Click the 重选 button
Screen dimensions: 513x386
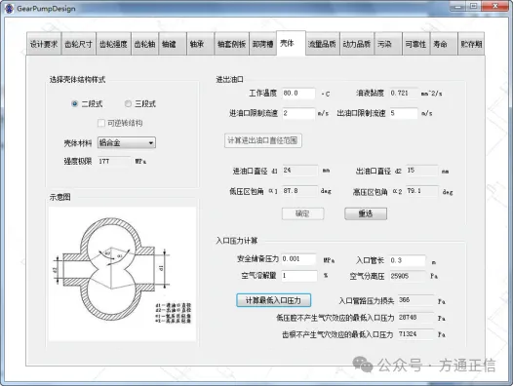click(x=366, y=213)
